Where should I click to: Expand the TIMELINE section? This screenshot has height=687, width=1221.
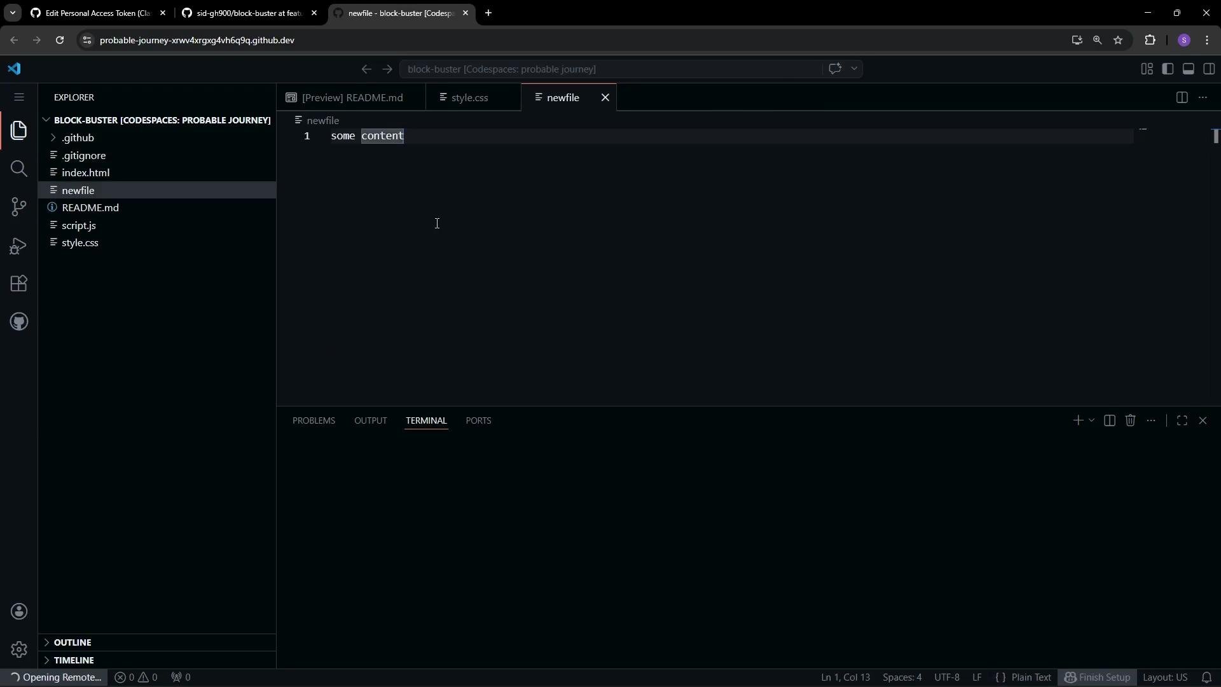tap(157, 660)
